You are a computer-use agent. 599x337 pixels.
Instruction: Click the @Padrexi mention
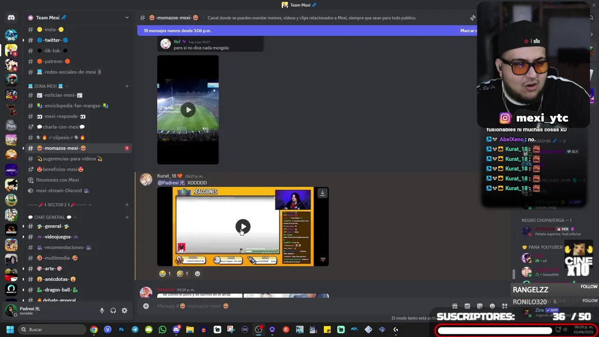pyautogui.click(x=171, y=183)
